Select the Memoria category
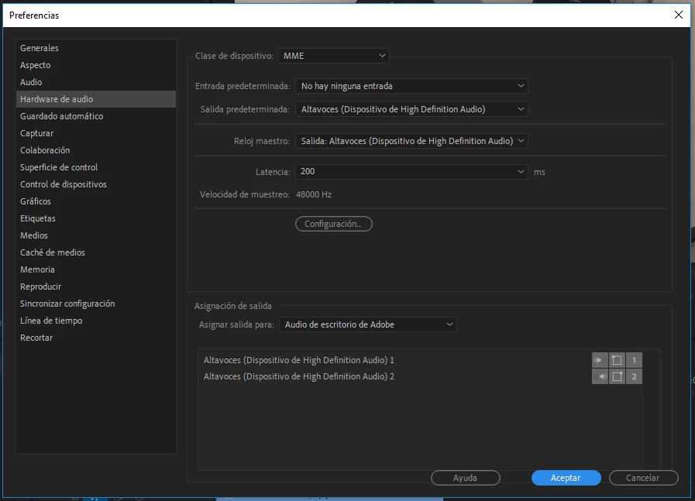 (x=96, y=269)
